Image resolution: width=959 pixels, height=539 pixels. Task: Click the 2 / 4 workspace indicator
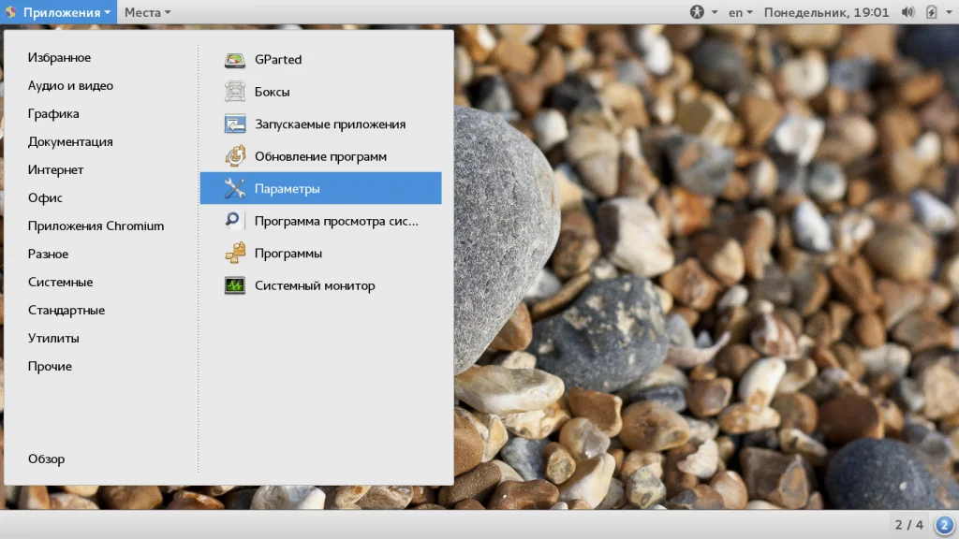tap(908, 524)
